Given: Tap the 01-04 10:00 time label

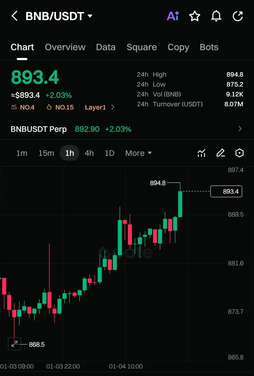Looking at the screenshot, I should pyautogui.click(x=126, y=366).
